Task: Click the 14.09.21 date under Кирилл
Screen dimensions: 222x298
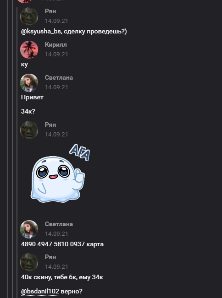Action: point(56,54)
